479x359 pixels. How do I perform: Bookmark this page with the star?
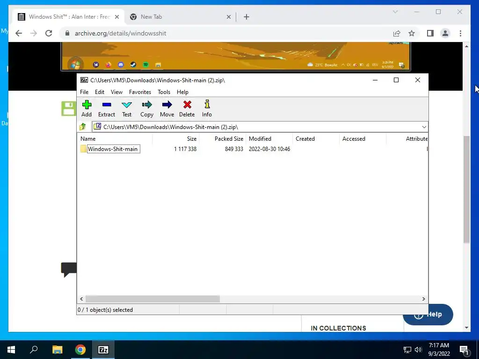[x=412, y=33]
